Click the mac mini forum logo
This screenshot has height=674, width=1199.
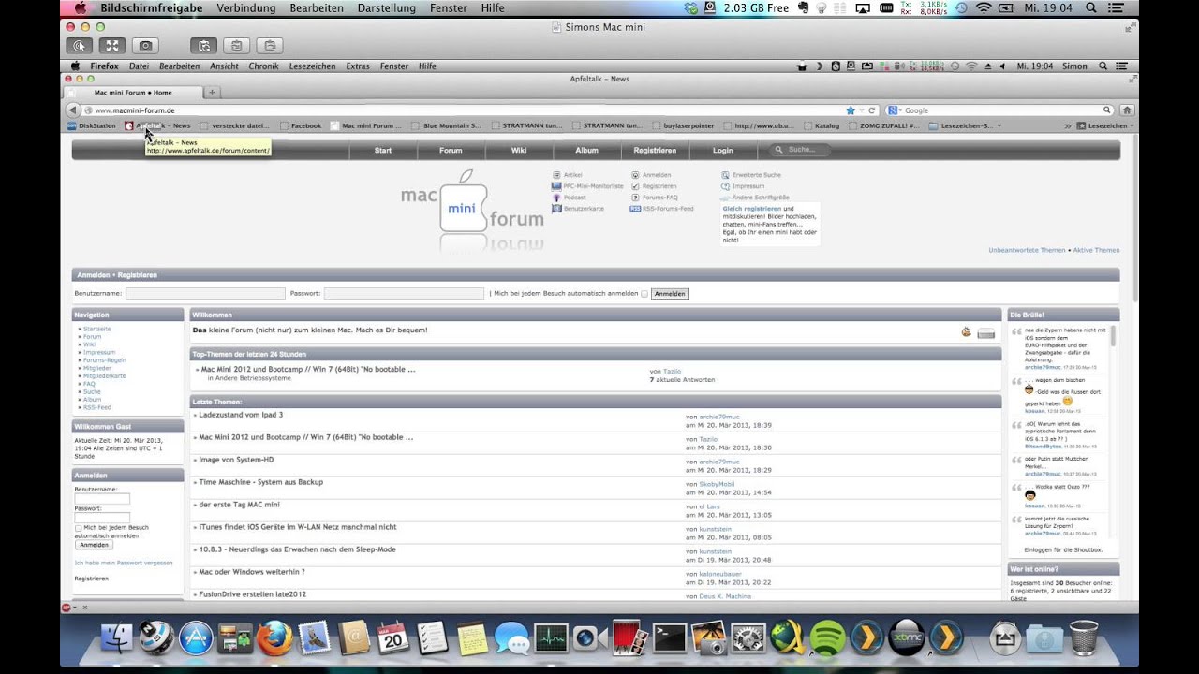pyautogui.click(x=472, y=211)
